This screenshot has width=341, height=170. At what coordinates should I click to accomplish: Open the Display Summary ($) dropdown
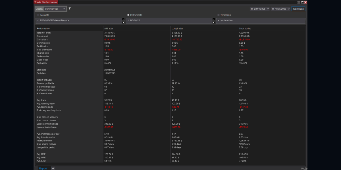55,9
